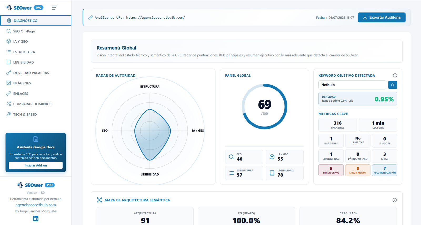The image size is (421, 225).
Task: Click the semantic architecture map network icon
Action: pos(99,200)
